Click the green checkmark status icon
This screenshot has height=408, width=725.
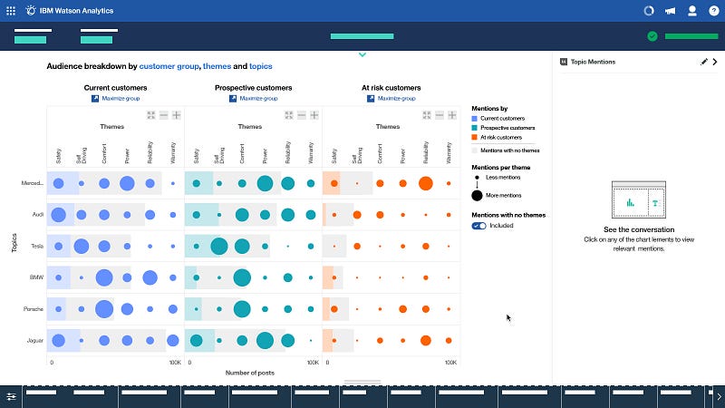(652, 36)
